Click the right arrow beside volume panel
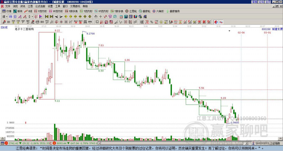The height and width of the screenshot is (151, 283). tap(280, 138)
